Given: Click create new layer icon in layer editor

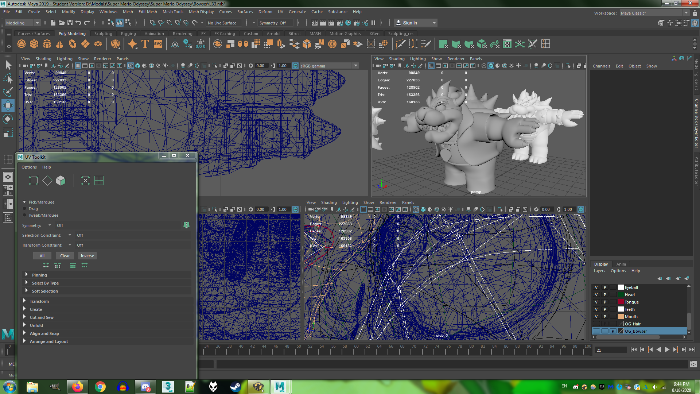Looking at the screenshot, I should [x=678, y=278].
